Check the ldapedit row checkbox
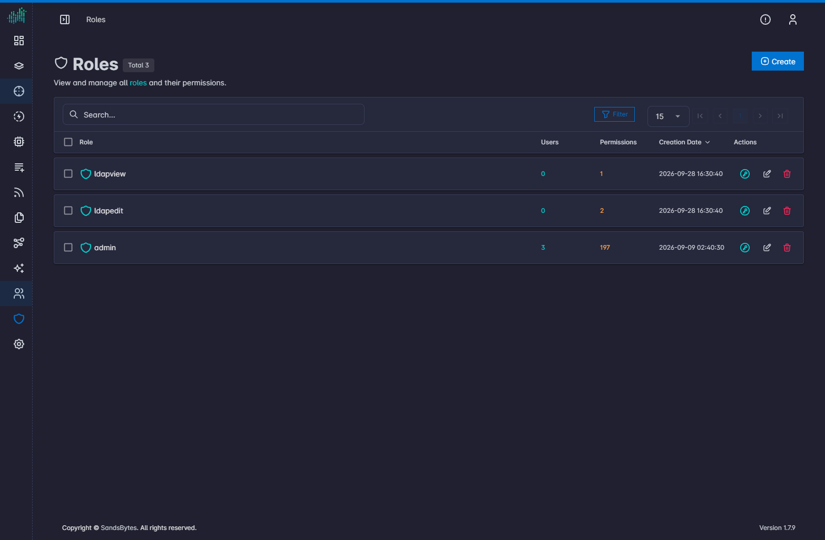Image resolution: width=825 pixels, height=540 pixels. tap(68, 211)
